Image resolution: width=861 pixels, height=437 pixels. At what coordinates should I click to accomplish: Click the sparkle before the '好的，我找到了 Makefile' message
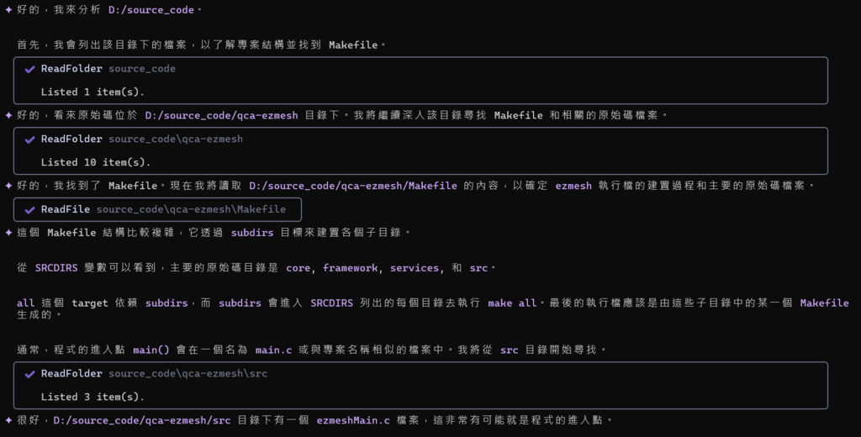[8, 186]
